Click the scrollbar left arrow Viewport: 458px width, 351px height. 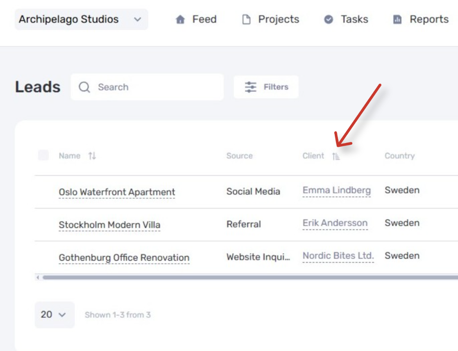pyautogui.click(x=38, y=277)
